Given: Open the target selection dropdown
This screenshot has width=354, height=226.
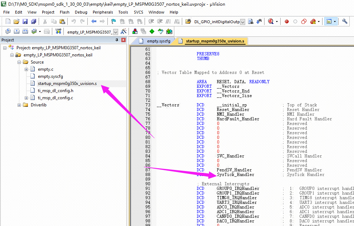Looking at the screenshot, I should tap(116, 32).
